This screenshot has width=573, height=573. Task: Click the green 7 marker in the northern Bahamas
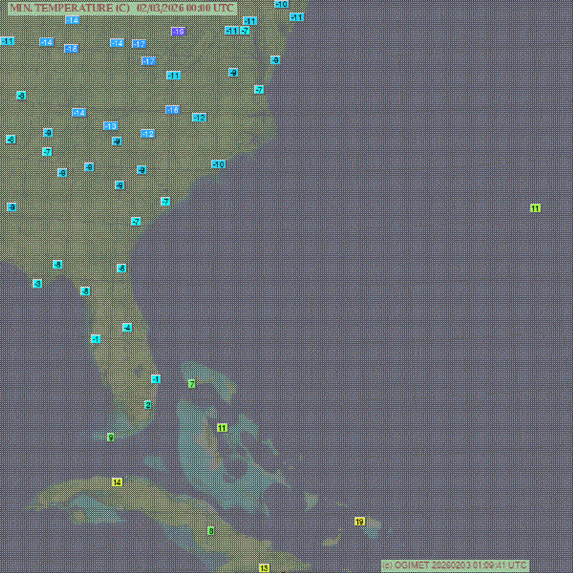click(192, 384)
